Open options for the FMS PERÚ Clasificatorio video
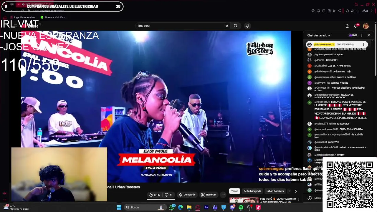 (x=299, y=199)
